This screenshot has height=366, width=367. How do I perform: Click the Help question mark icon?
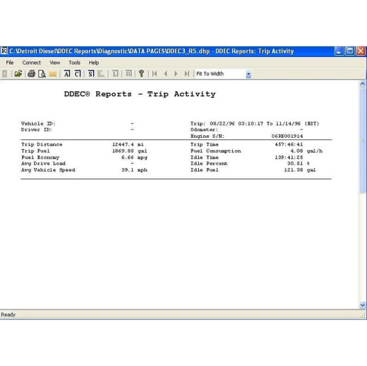tap(141, 74)
